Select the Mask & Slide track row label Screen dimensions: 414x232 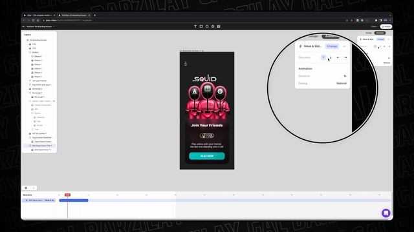(x=39, y=200)
